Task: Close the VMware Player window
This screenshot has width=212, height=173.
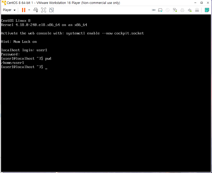Action: (x=208, y=3)
